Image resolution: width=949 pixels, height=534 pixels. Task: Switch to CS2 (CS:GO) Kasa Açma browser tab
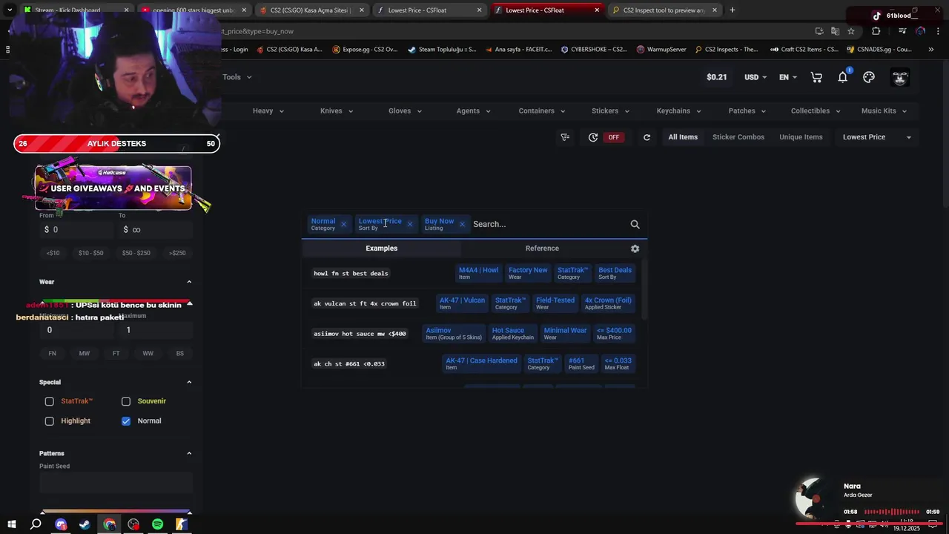[310, 10]
